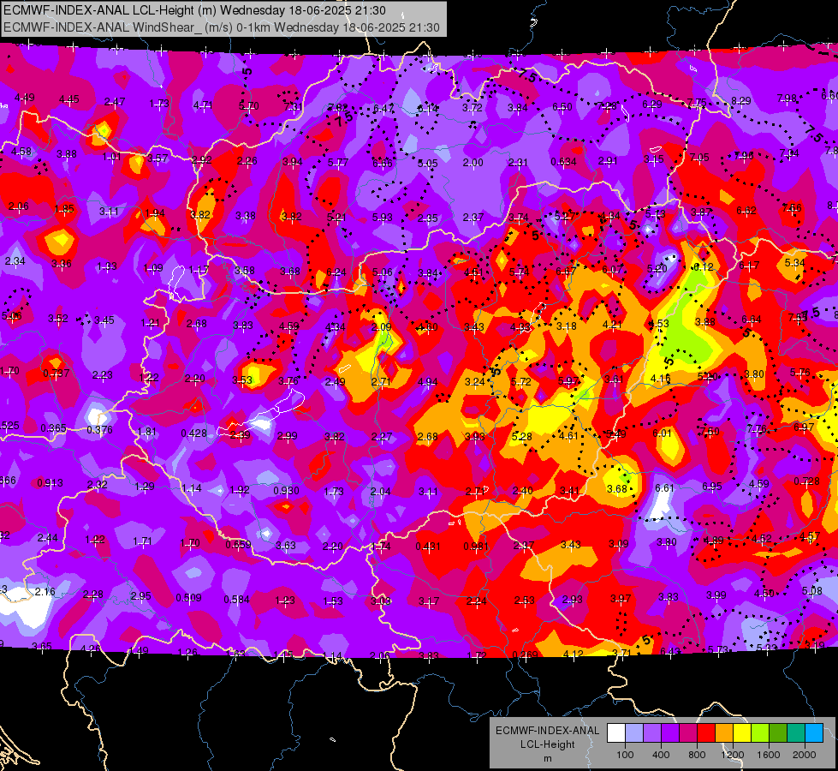Click the wind shear value 4.49
Image resolution: width=838 pixels, height=771 pixels.
25,98
